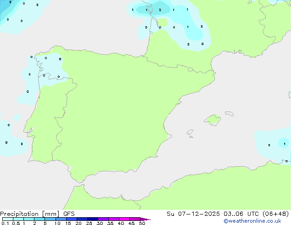Click the 'Precipitation' title word
This screenshot has height=225, width=291.
19,214
